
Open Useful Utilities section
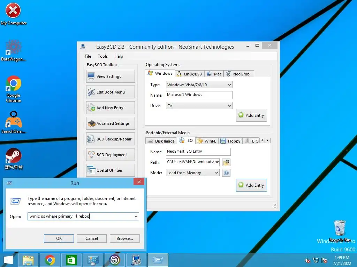(x=111, y=170)
